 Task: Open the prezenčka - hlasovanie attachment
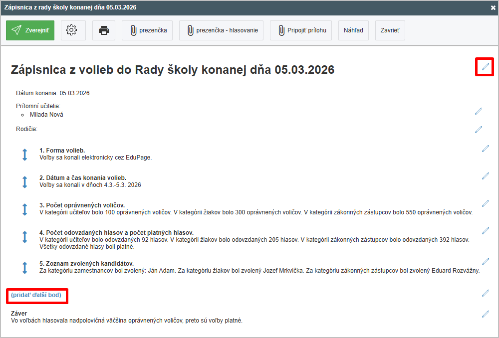pos(222,30)
